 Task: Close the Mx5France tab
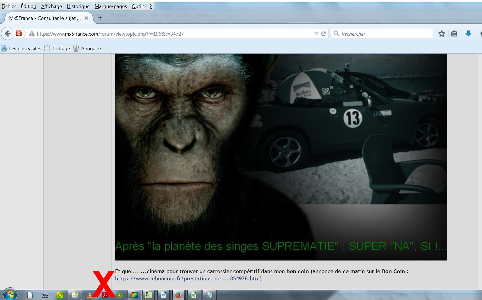pos(86,18)
